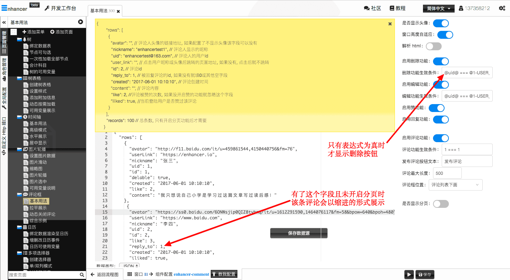Click the run play button at bottom
The height and width of the screenshot is (280, 510).
coord(409,275)
